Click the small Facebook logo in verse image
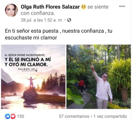The image size is (132, 122). click(37, 71)
